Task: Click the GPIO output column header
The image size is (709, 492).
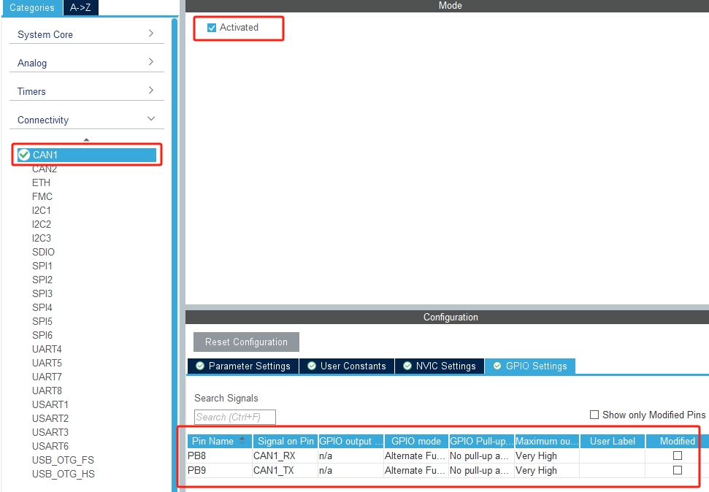Action: (351, 441)
